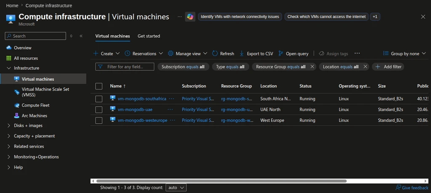431x193 pixels.
Task: Click the scrollbar left arrow
Action: tap(93, 181)
